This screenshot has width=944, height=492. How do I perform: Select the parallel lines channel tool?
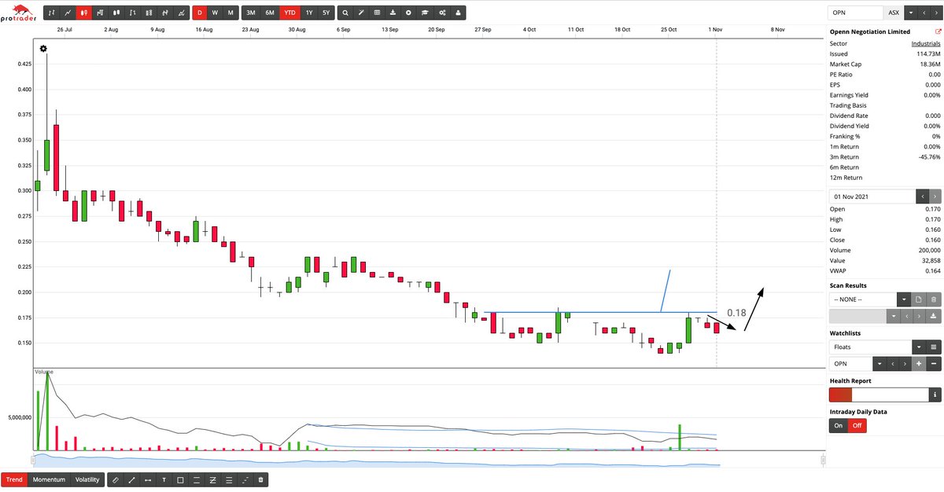tap(197, 479)
